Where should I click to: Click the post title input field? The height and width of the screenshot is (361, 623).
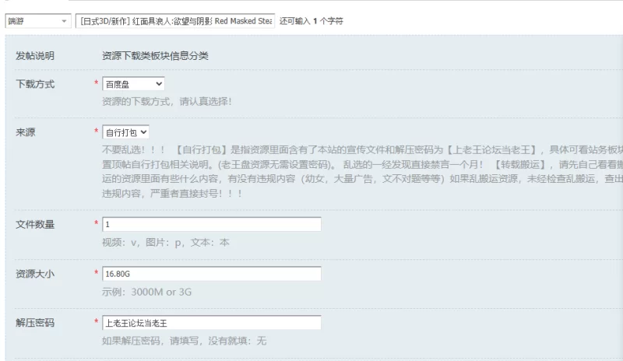174,21
